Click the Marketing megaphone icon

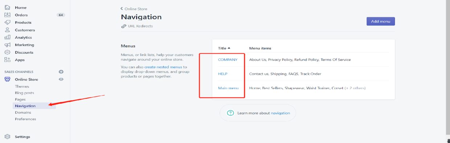click(x=7, y=45)
